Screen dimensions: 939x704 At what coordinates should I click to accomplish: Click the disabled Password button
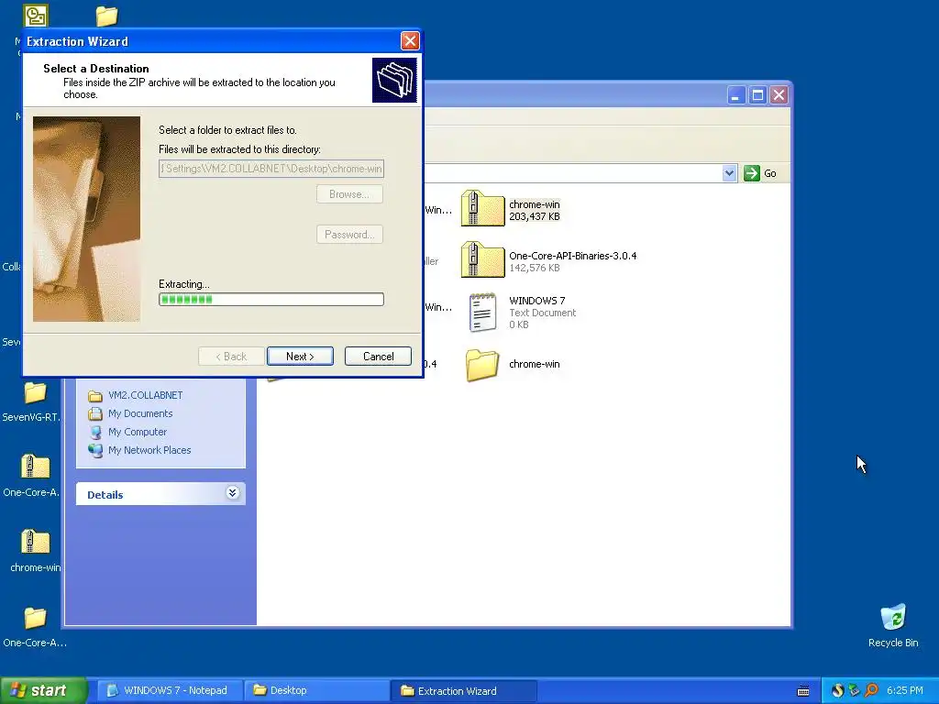[349, 234]
